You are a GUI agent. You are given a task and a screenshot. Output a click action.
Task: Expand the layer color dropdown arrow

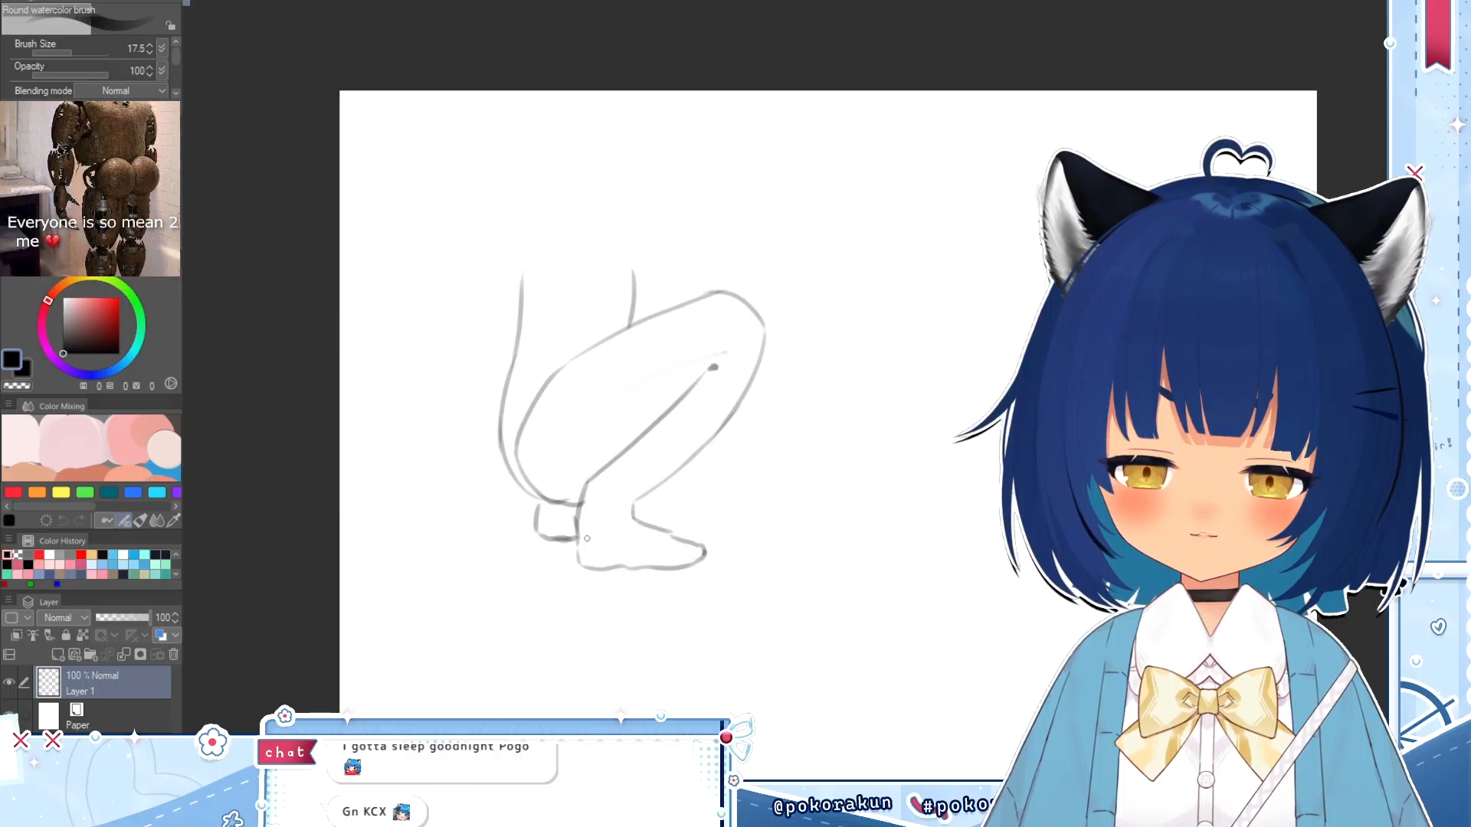point(175,635)
